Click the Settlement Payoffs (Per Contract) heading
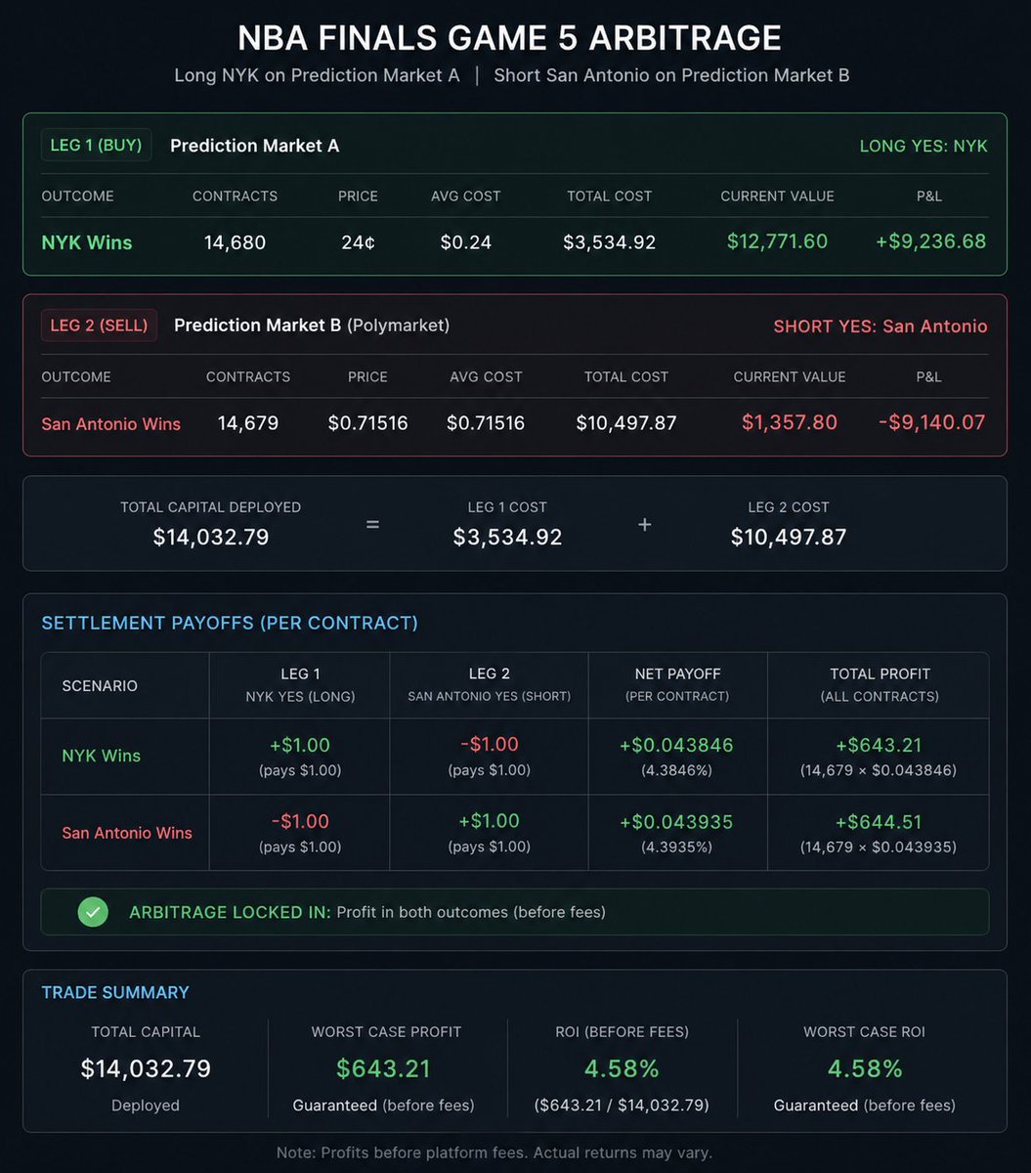The height and width of the screenshot is (1173, 1031). pyautogui.click(x=230, y=623)
